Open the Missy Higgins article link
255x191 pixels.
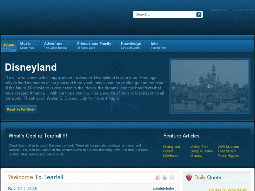(x=228, y=156)
